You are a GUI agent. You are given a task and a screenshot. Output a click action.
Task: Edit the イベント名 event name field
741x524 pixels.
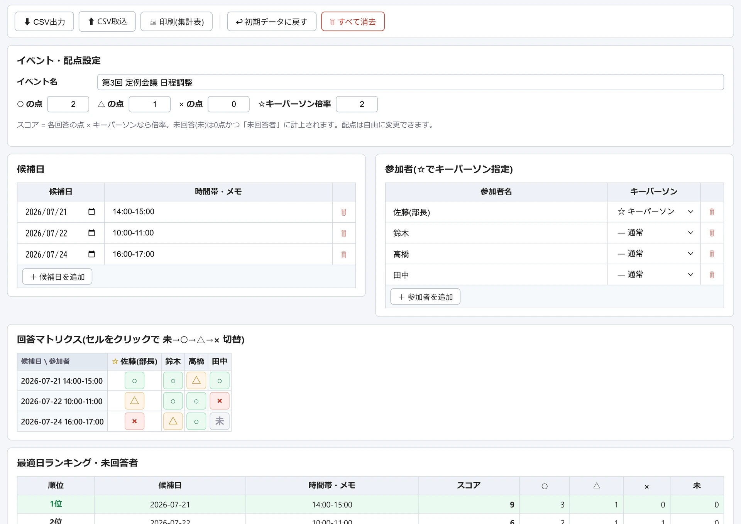tap(410, 82)
